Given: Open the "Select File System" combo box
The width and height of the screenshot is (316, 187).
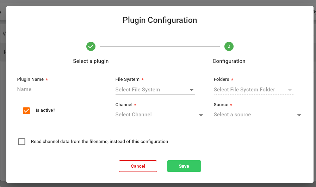Looking at the screenshot, I should click(x=151, y=90).
